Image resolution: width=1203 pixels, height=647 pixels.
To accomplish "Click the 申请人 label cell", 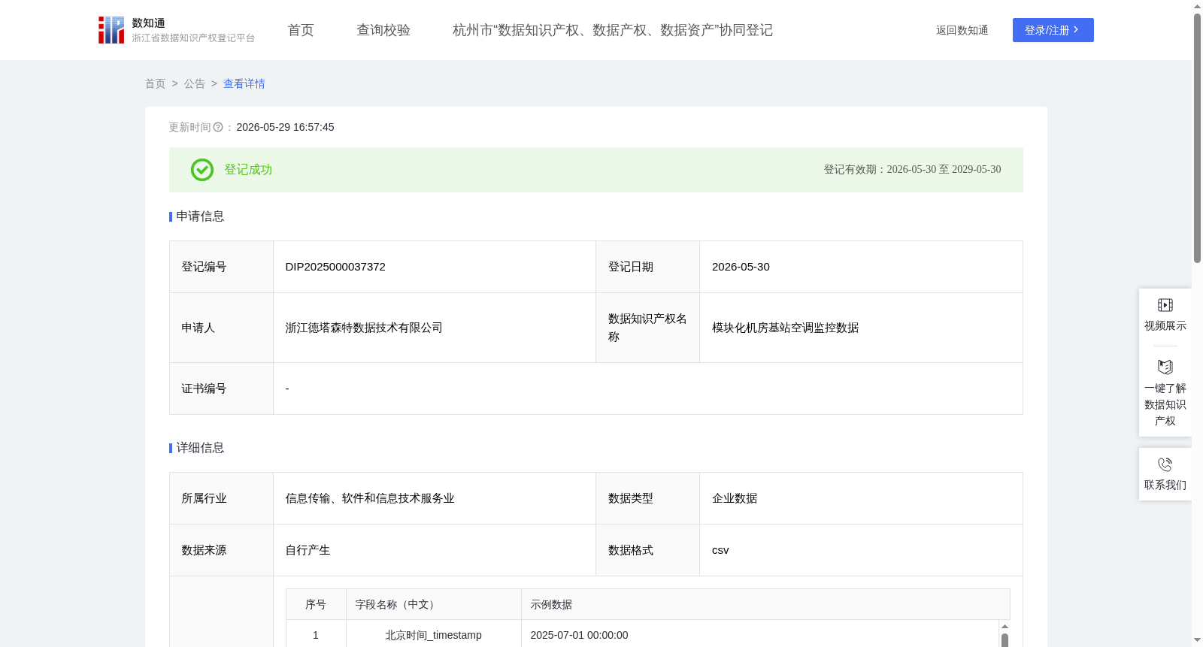I will click(222, 328).
